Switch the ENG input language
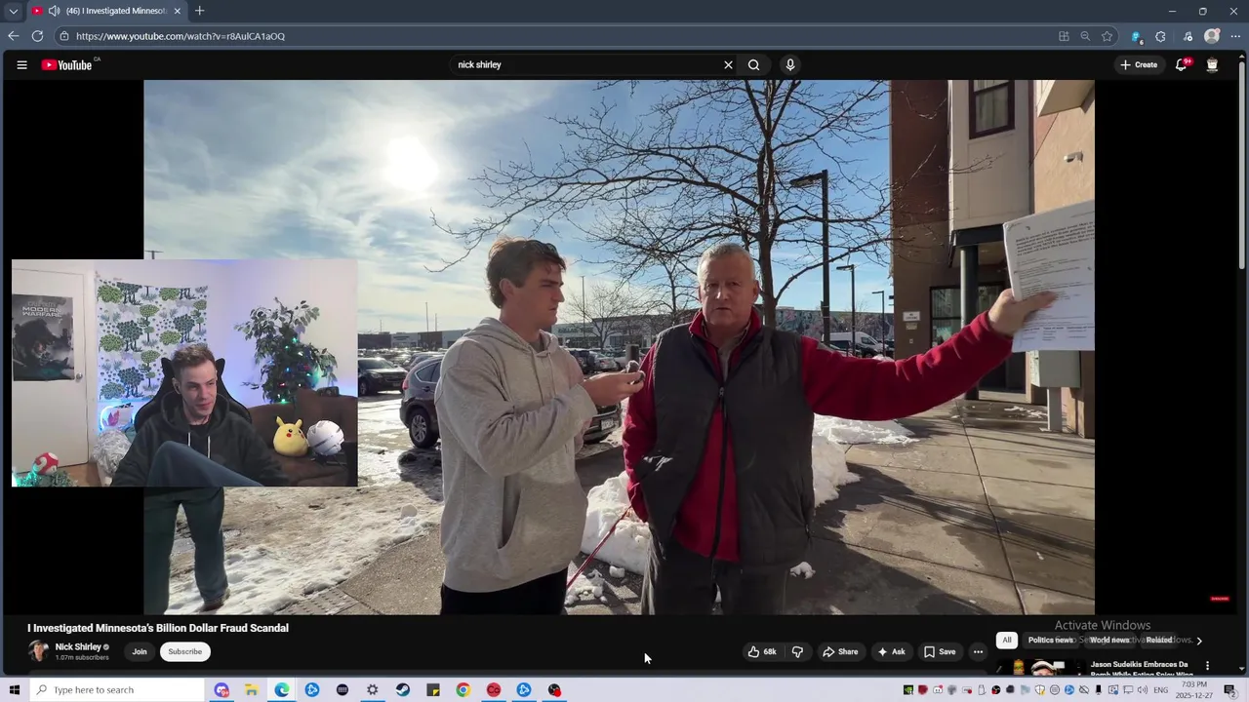This screenshot has width=1249, height=702. [x=1161, y=690]
